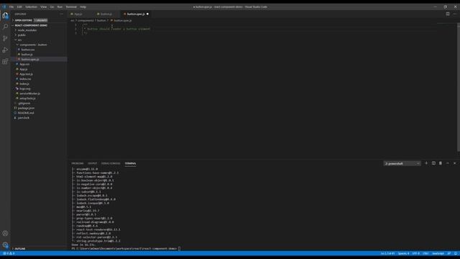Open the Source Control view

[x=5, y=38]
